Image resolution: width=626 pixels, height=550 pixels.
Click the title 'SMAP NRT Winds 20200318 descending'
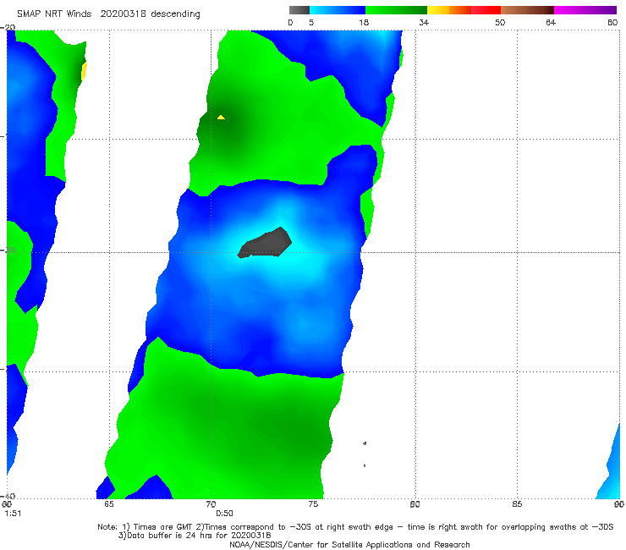pyautogui.click(x=108, y=14)
